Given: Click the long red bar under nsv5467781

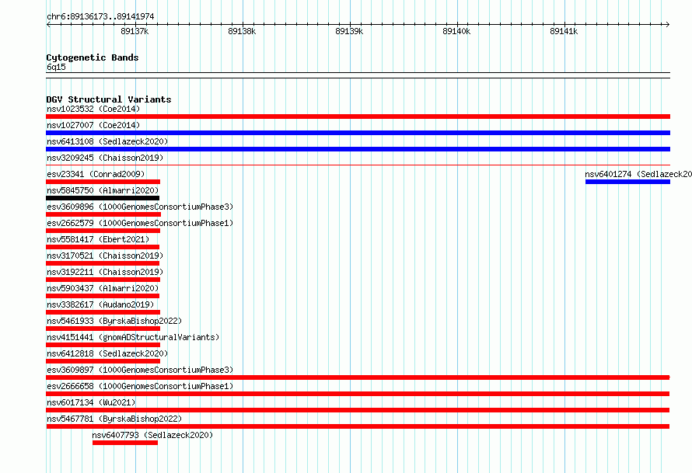Looking at the screenshot, I should coord(358,426).
